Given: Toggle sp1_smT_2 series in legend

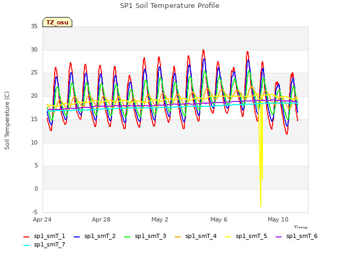Looking at the screenshot, I should pos(95,236).
